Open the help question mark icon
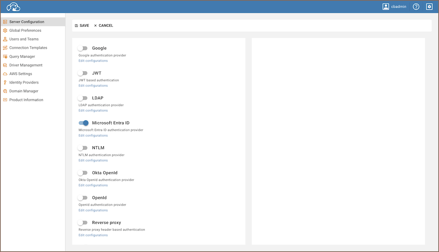 pyautogui.click(x=416, y=7)
